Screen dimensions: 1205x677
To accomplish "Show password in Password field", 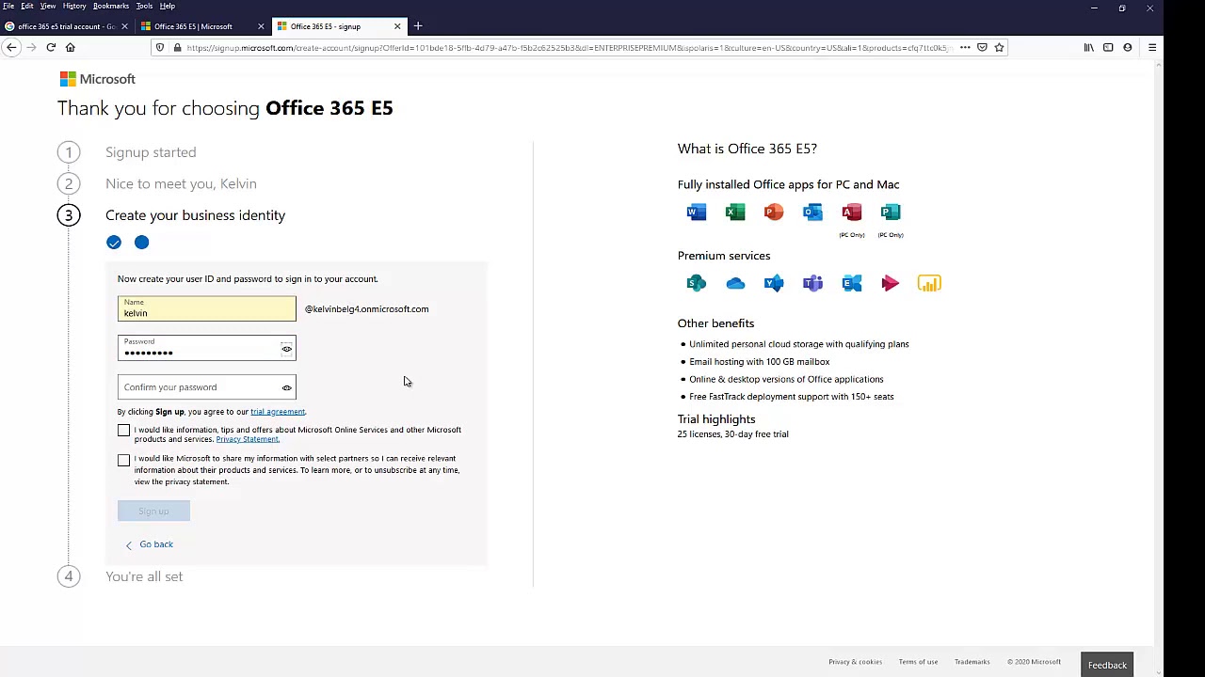I will click(x=286, y=350).
